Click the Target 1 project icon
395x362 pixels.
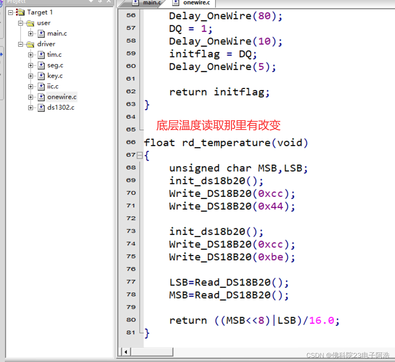tap(20, 12)
